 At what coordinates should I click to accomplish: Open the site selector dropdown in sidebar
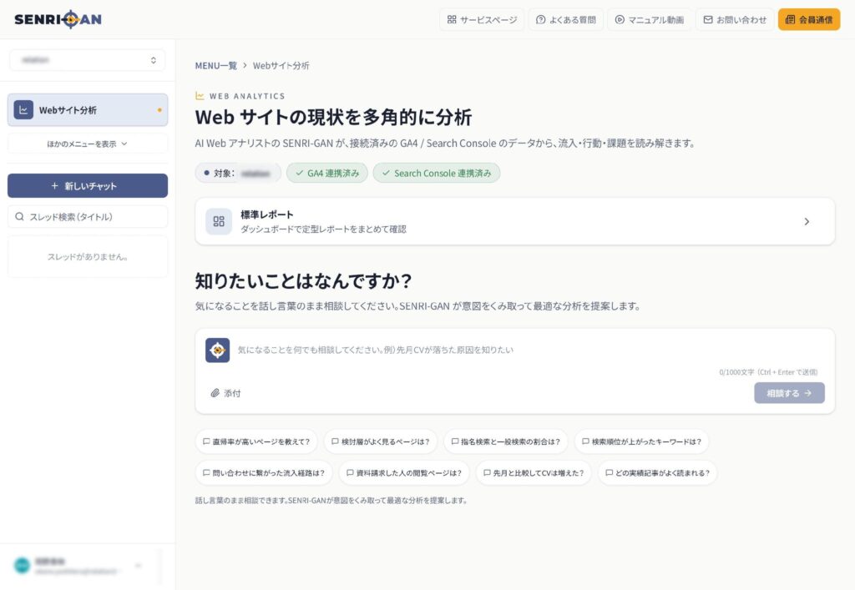coord(88,60)
